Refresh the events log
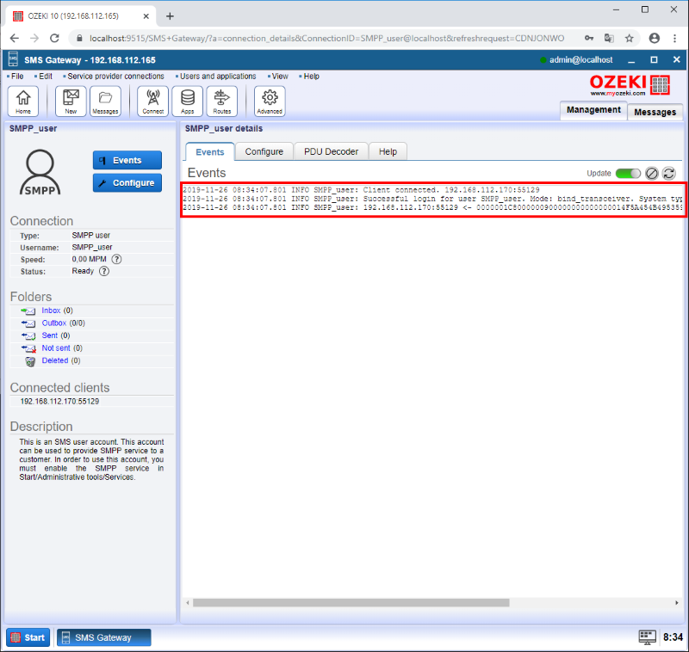This screenshot has width=689, height=652. (x=669, y=173)
